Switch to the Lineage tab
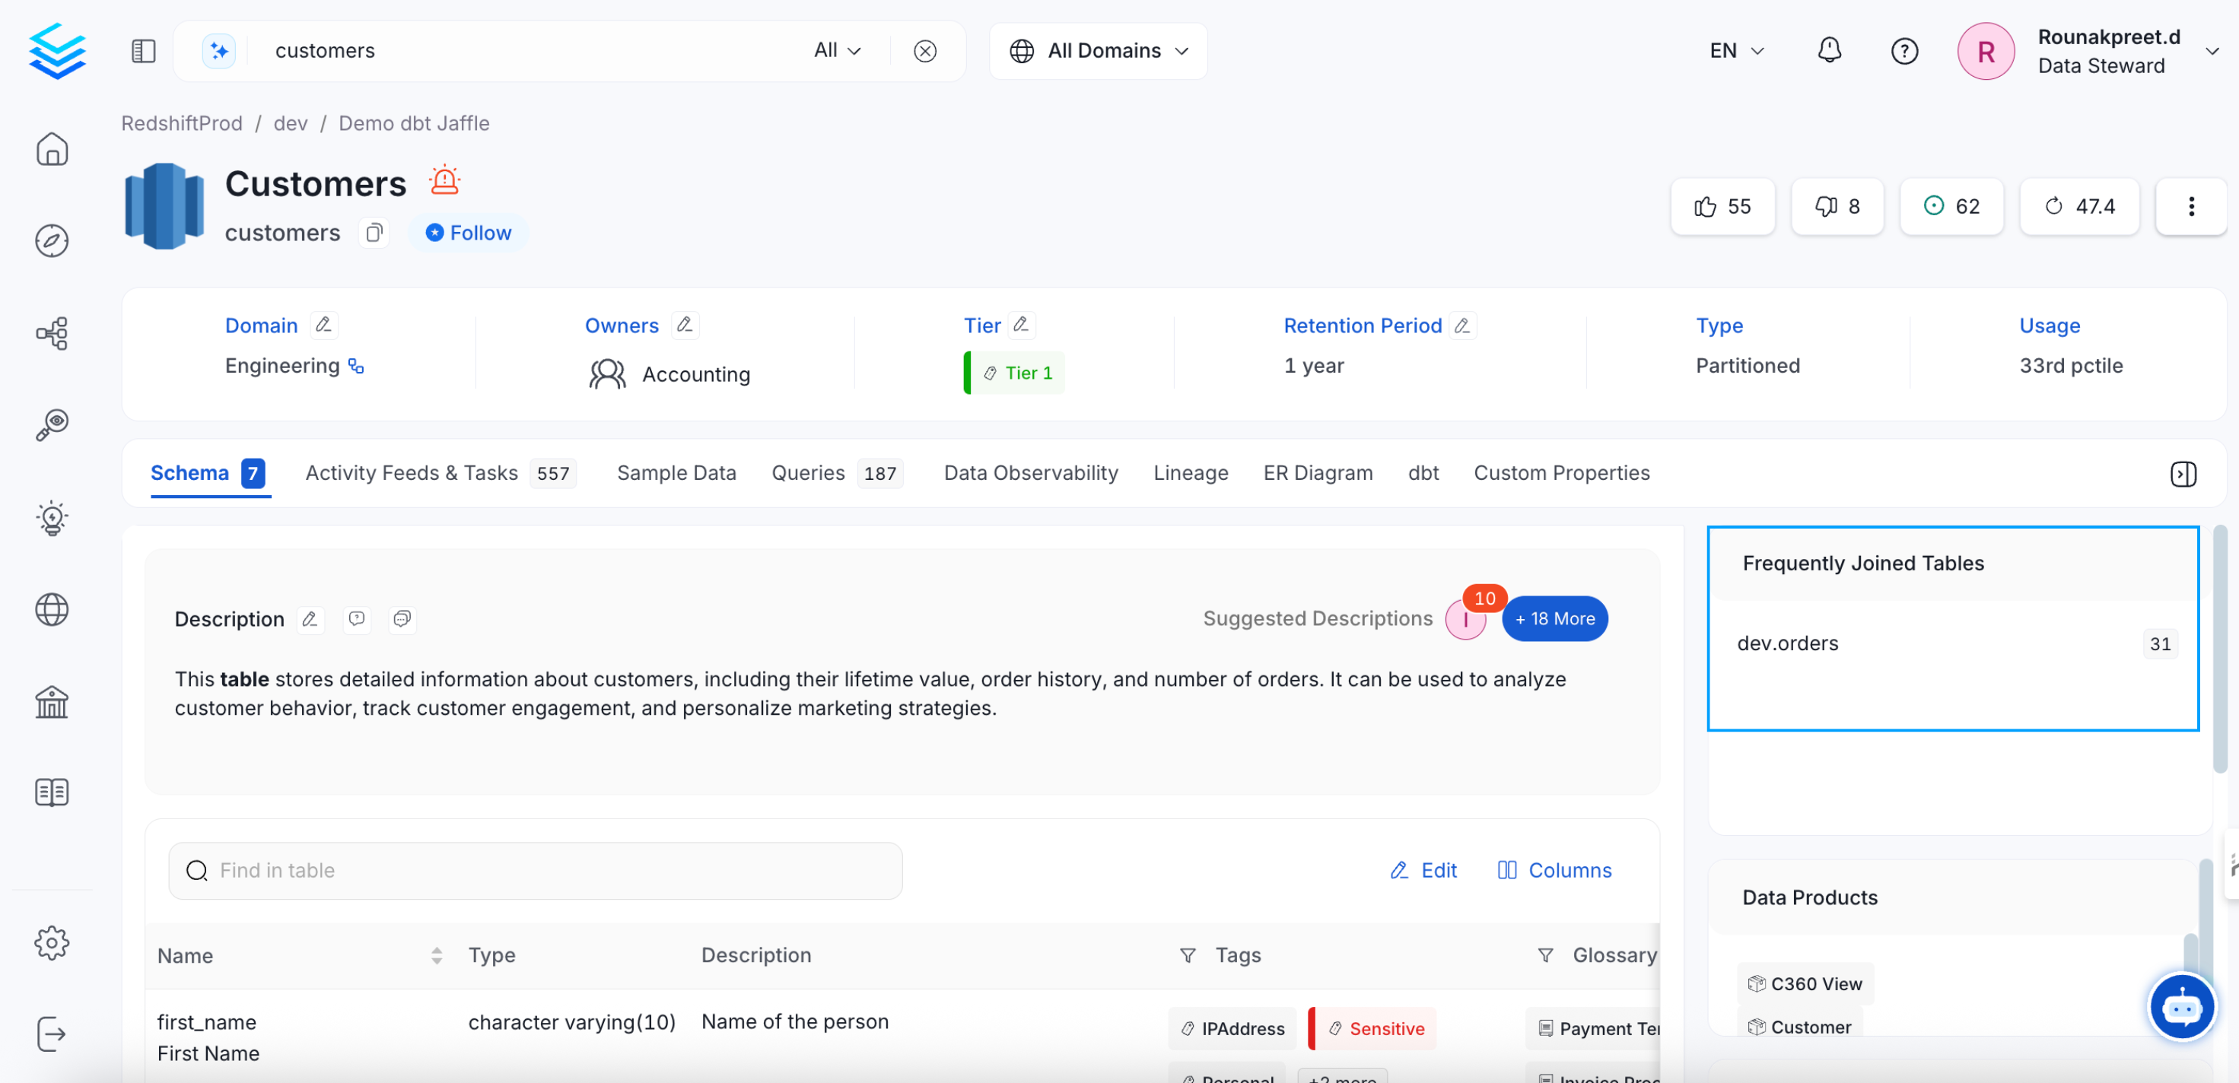The width and height of the screenshot is (2239, 1083). [1190, 473]
